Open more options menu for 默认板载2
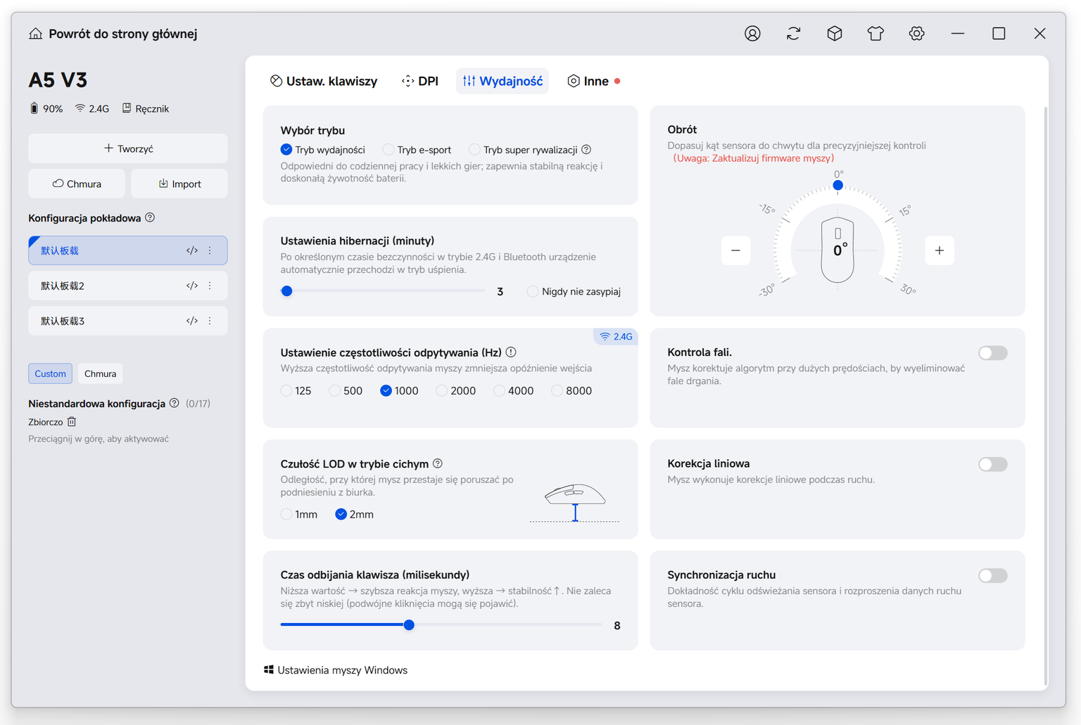 pos(210,285)
